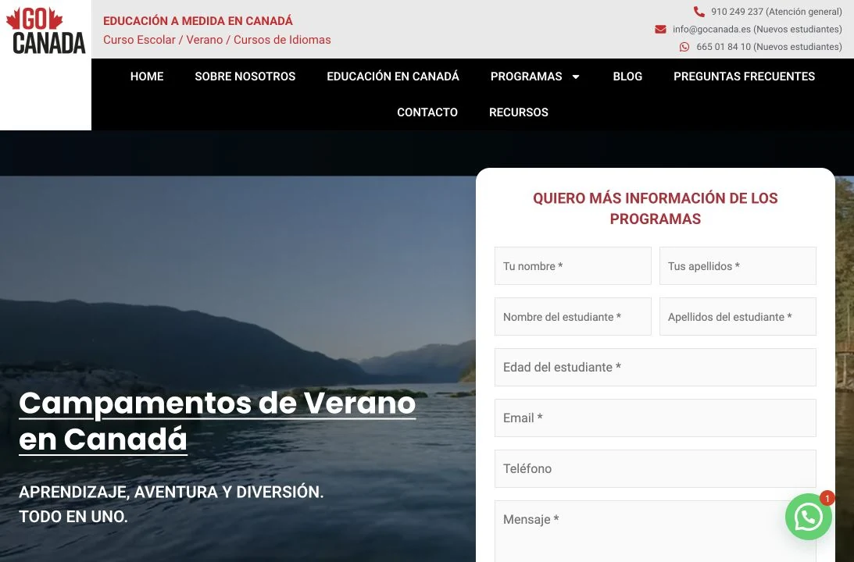Focus the Apellidos del estudiante field
The image size is (854, 562).
tap(738, 317)
